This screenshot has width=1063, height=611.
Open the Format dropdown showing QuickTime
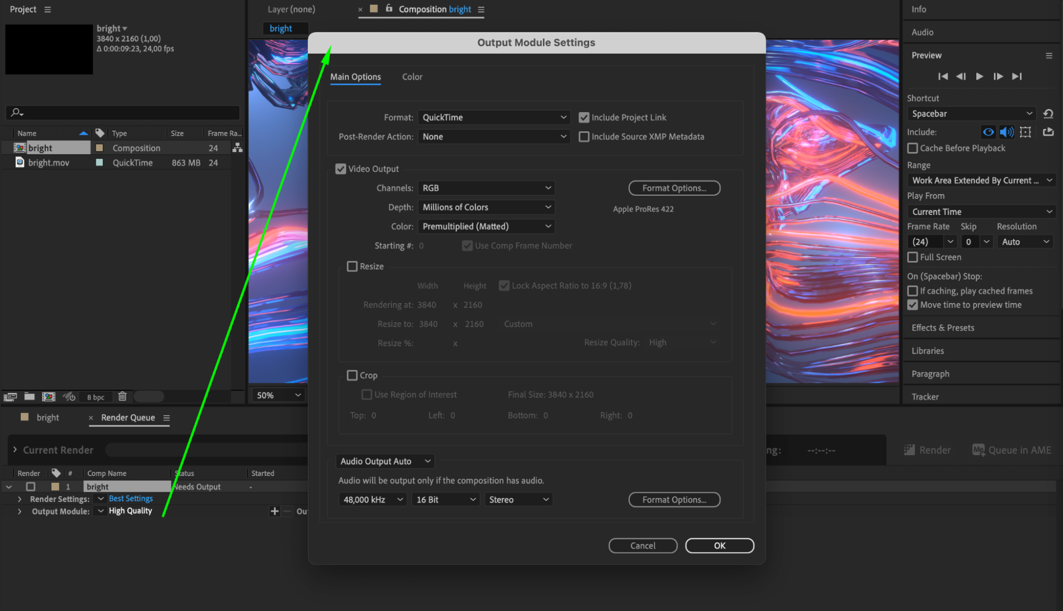click(x=493, y=118)
